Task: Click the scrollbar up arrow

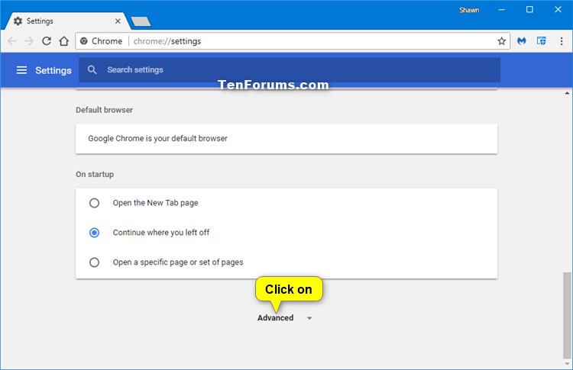Action: click(x=567, y=93)
